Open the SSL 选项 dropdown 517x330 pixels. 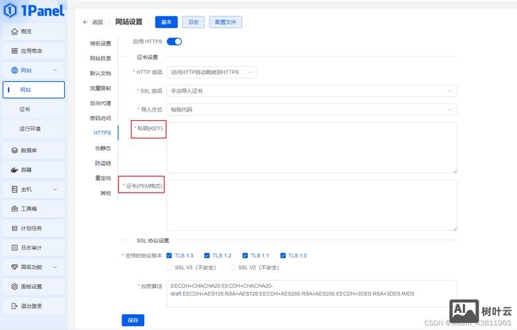(311, 91)
